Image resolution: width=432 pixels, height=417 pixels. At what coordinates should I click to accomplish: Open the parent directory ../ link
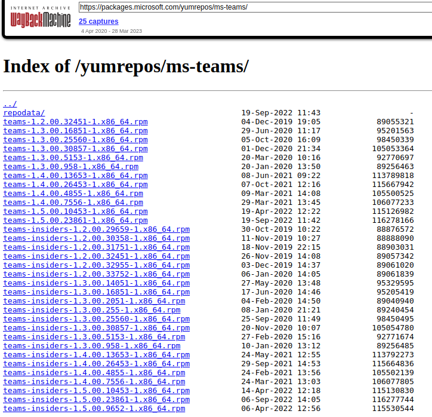tap(10, 104)
